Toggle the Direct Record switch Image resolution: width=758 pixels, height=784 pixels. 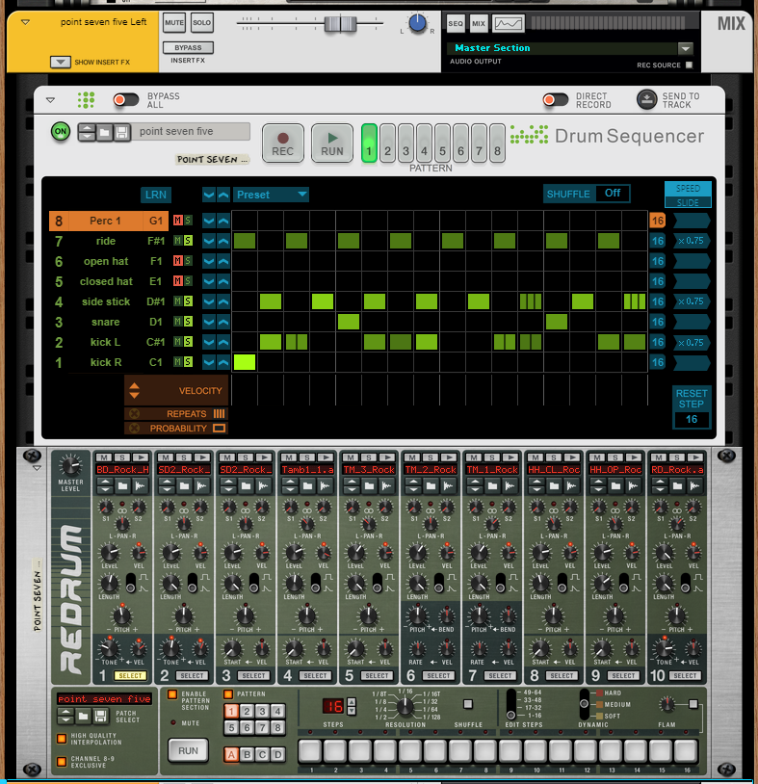click(x=555, y=99)
